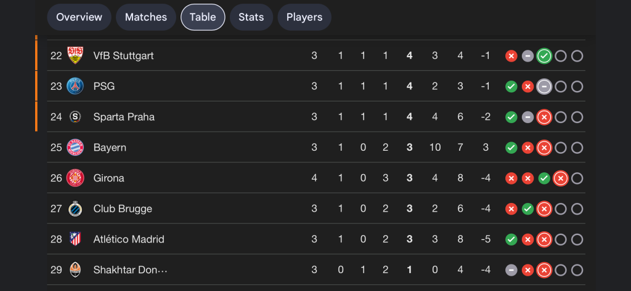The width and height of the screenshot is (631, 291).
Task: Click Bayern's highlighted red loss result icon
Action: [x=543, y=148]
